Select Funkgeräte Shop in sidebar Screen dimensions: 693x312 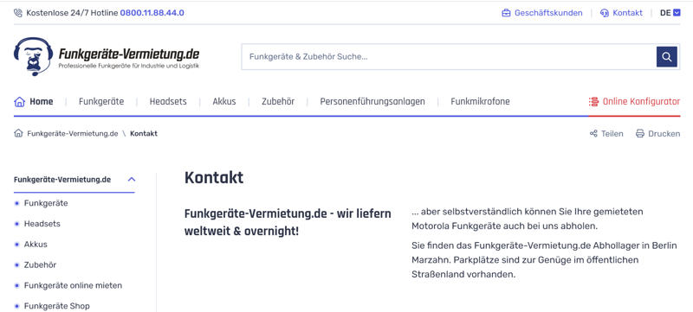[x=56, y=306]
